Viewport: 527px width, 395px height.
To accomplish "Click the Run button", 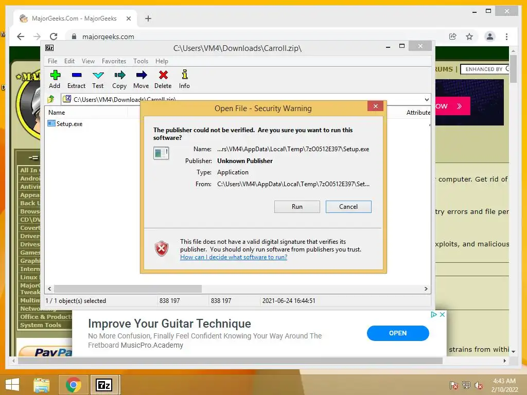I will click(297, 207).
